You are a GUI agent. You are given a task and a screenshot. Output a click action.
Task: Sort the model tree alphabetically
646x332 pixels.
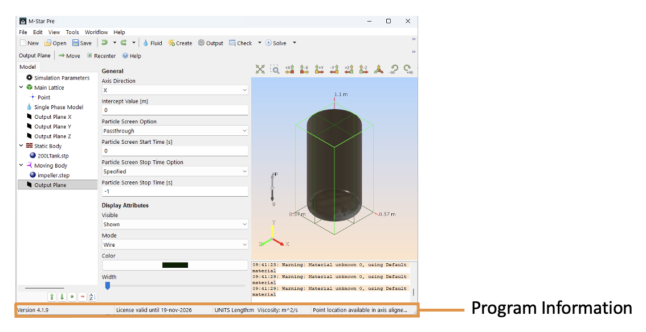[93, 297]
